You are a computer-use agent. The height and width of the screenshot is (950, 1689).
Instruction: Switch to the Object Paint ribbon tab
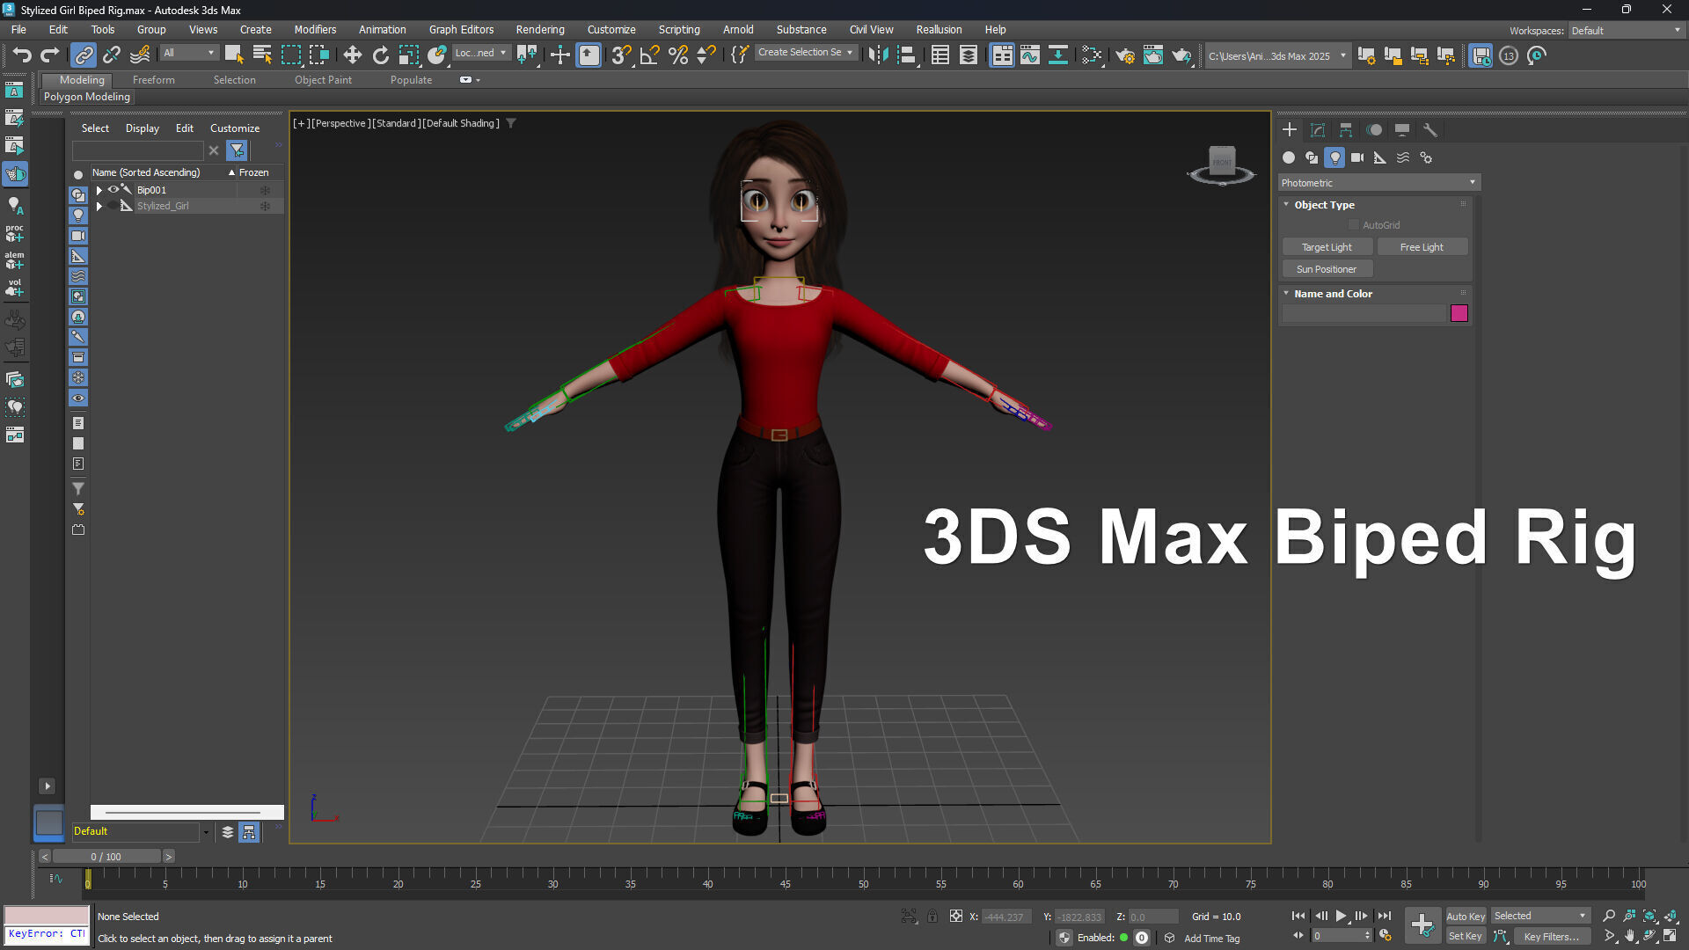pyautogui.click(x=323, y=79)
